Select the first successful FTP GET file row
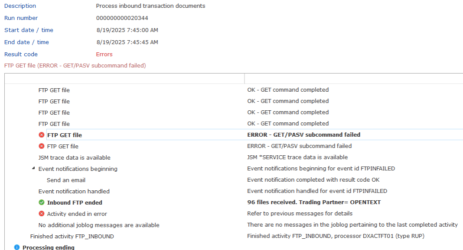This screenshot has width=463, height=250. click(x=54, y=90)
